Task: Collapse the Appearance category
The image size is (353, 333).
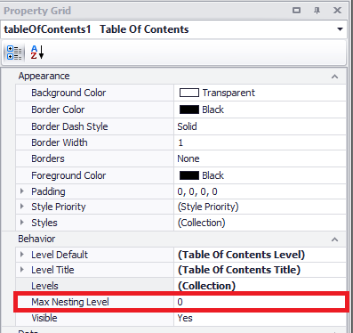Action: click(334, 77)
